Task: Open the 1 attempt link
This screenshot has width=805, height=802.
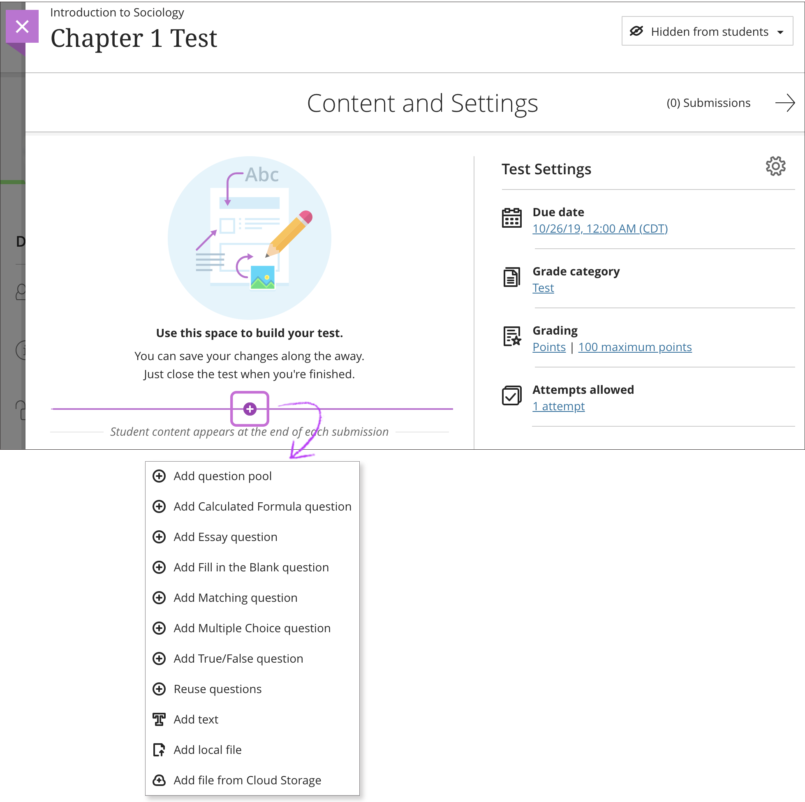Action: point(558,406)
